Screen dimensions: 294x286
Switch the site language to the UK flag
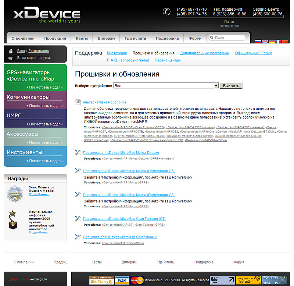click(x=265, y=42)
